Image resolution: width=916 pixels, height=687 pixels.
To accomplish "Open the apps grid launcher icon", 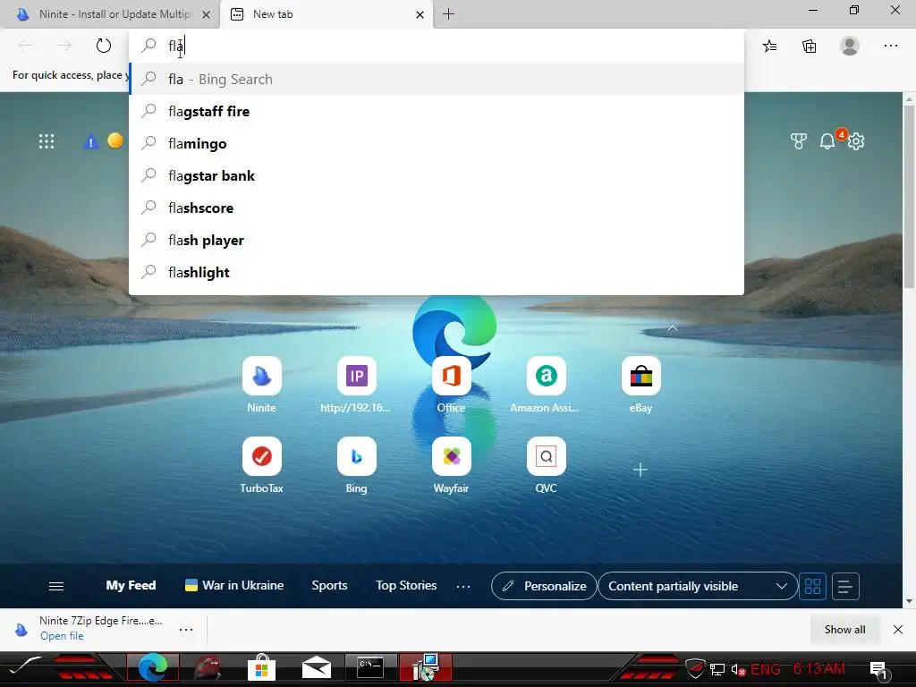I will (47, 141).
